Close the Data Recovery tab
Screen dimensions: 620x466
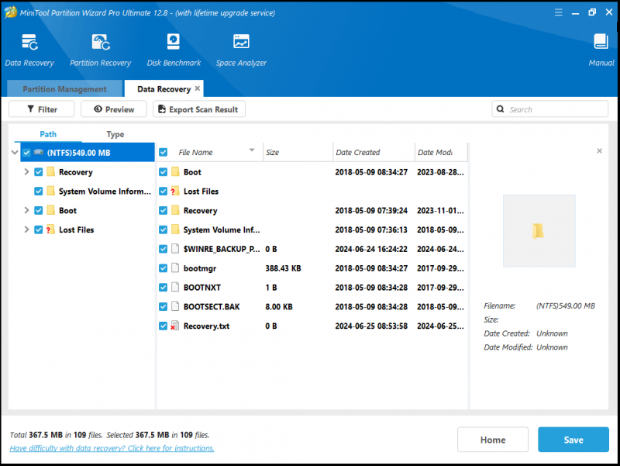tap(198, 88)
